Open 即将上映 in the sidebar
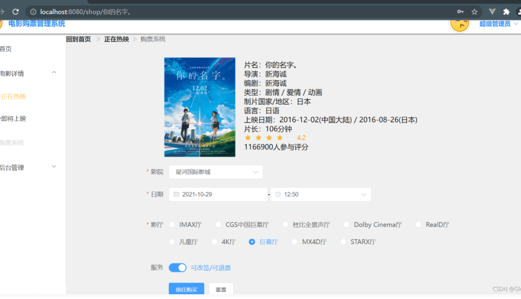 [x=13, y=119]
